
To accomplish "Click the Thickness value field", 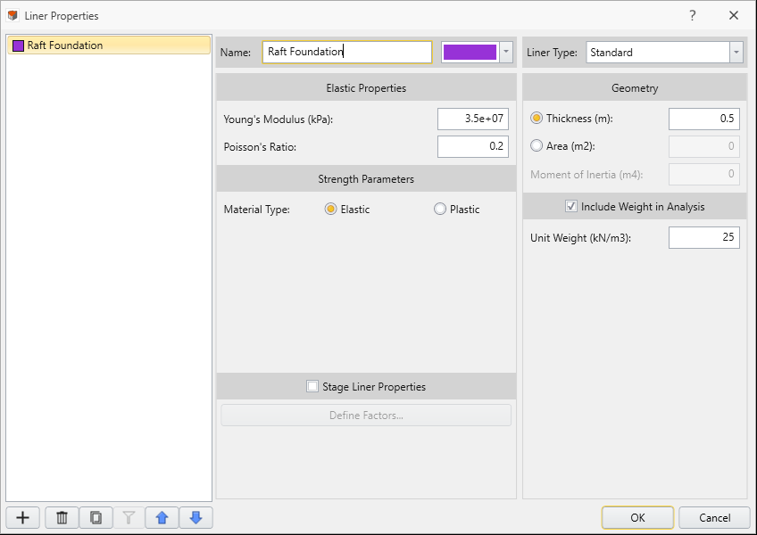I will [x=704, y=119].
